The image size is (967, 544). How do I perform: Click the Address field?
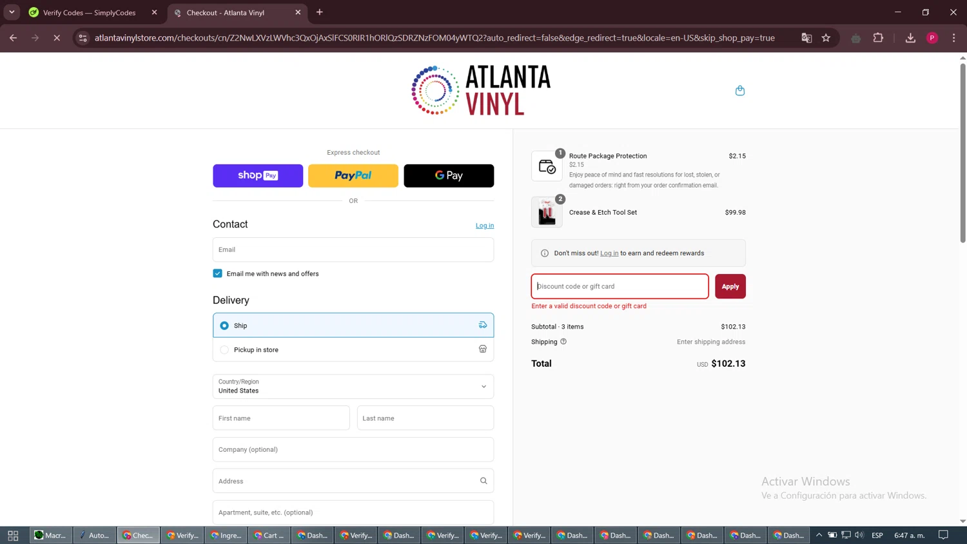(353, 481)
